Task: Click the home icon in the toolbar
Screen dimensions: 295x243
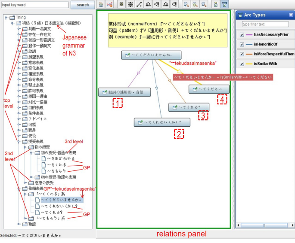Action: [101, 5]
